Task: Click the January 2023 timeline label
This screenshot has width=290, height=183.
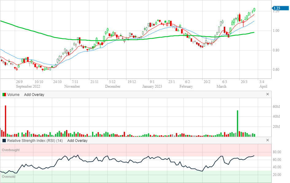Action: click(152, 86)
